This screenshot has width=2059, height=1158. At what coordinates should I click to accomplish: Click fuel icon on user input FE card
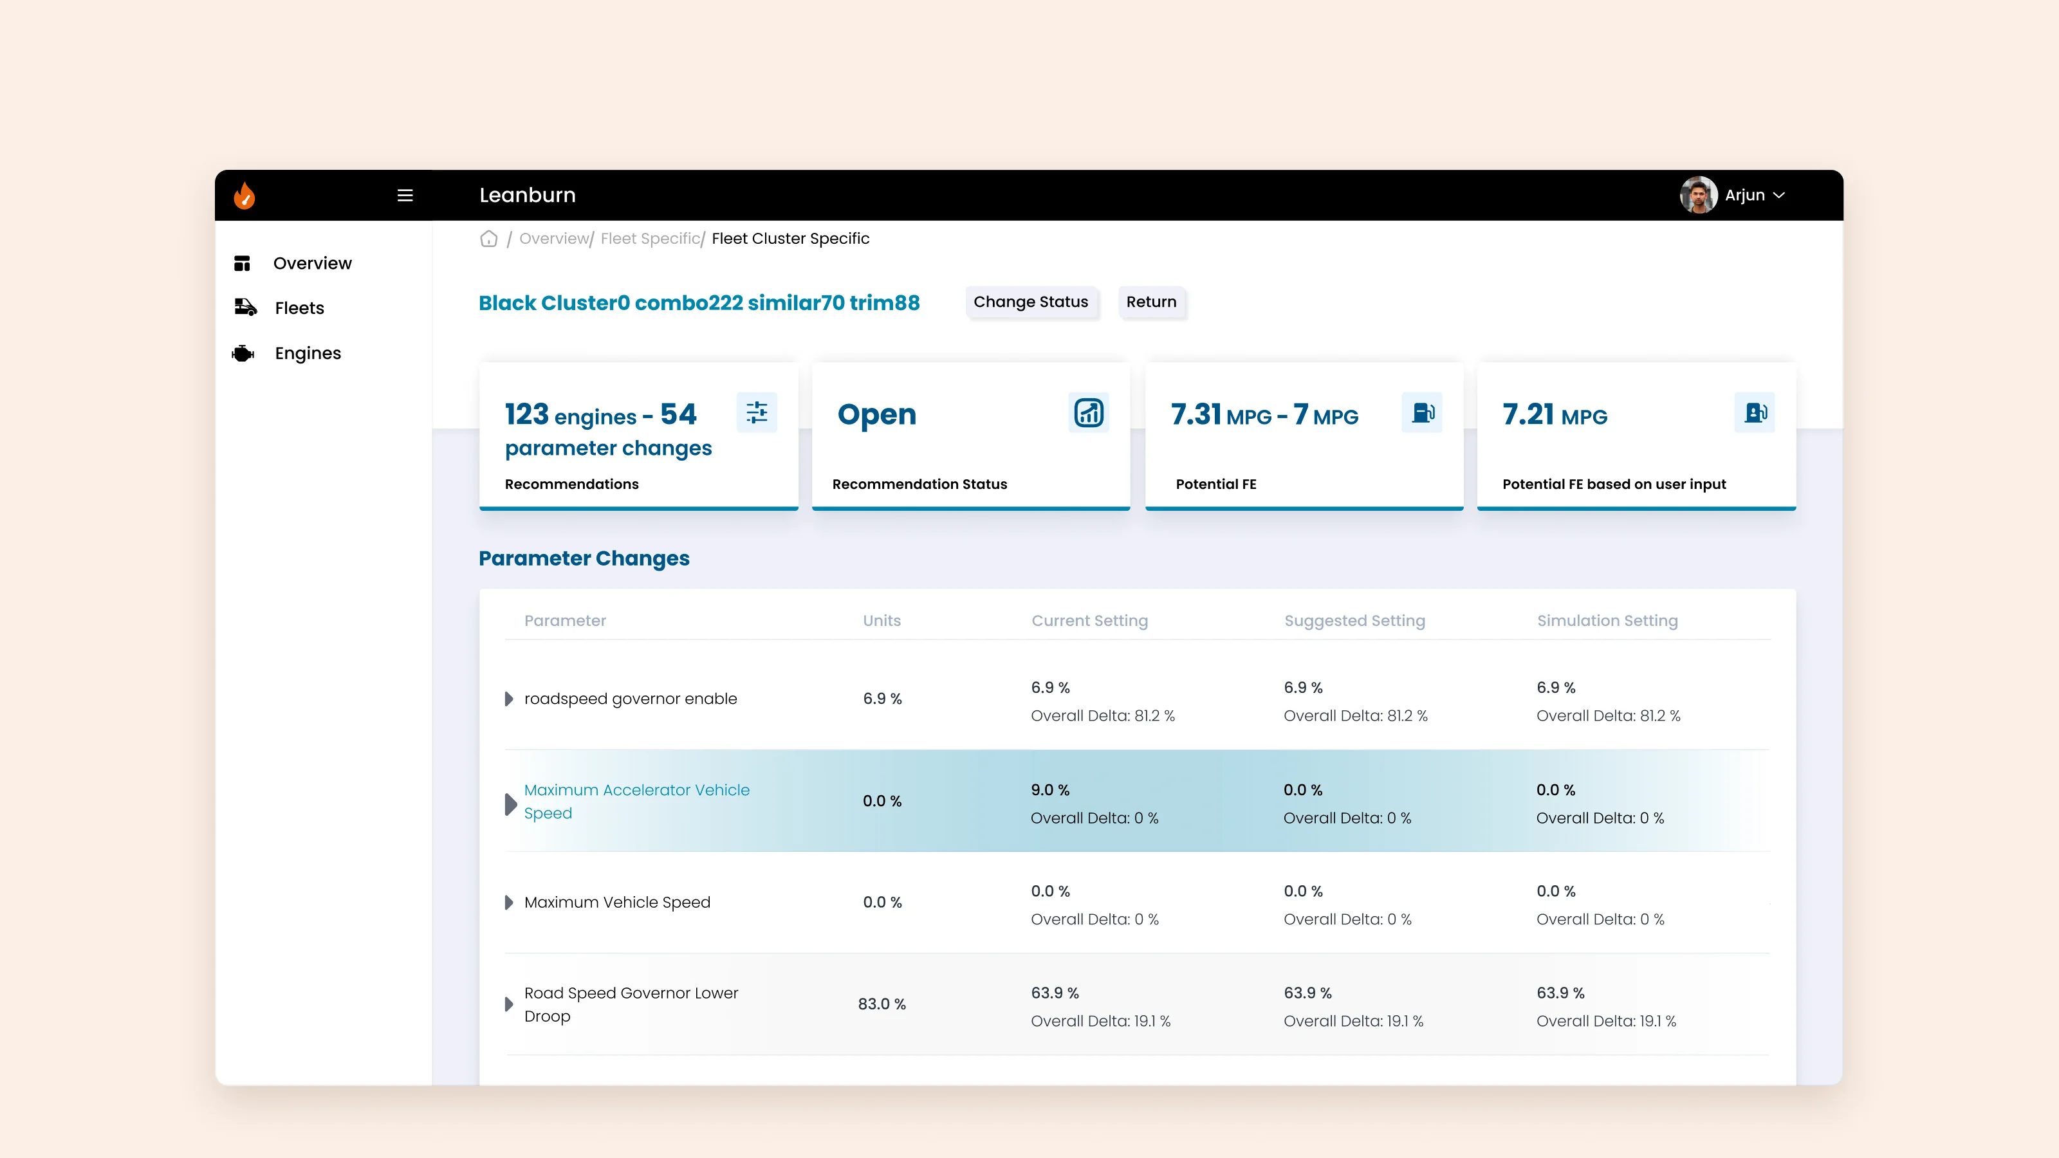click(1755, 412)
